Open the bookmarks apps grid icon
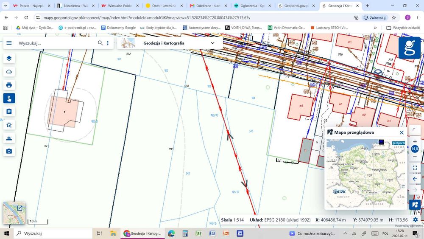 pyautogui.click(x=6, y=28)
